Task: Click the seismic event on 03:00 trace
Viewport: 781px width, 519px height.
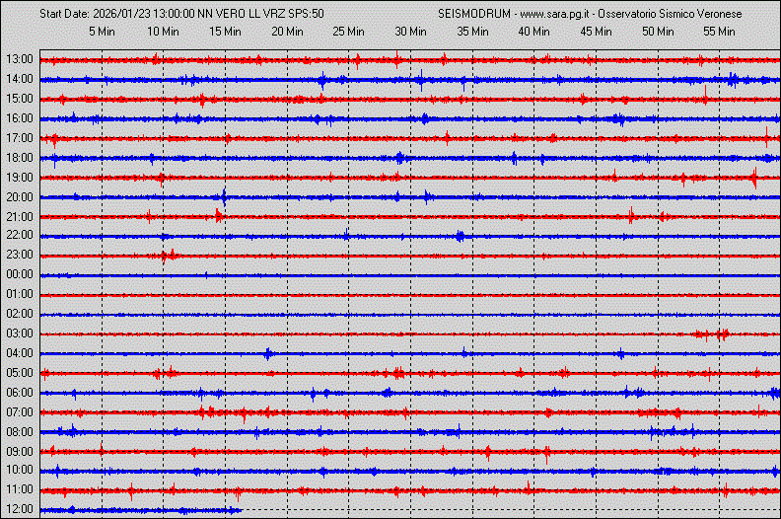Action: click(x=712, y=334)
